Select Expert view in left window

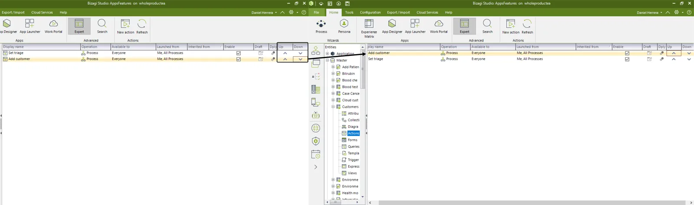pos(79,26)
